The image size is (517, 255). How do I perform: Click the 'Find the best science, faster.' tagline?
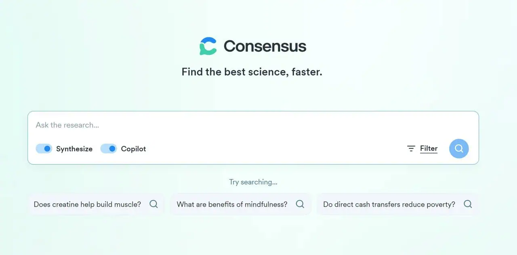[252, 72]
